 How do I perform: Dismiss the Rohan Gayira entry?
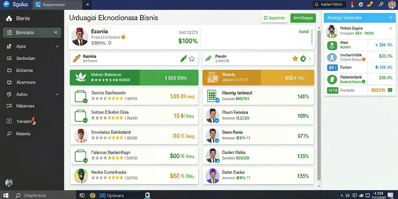[x=391, y=28]
